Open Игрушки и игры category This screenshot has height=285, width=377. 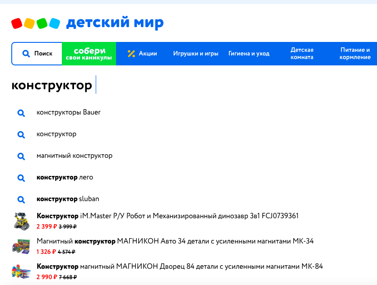click(x=195, y=54)
